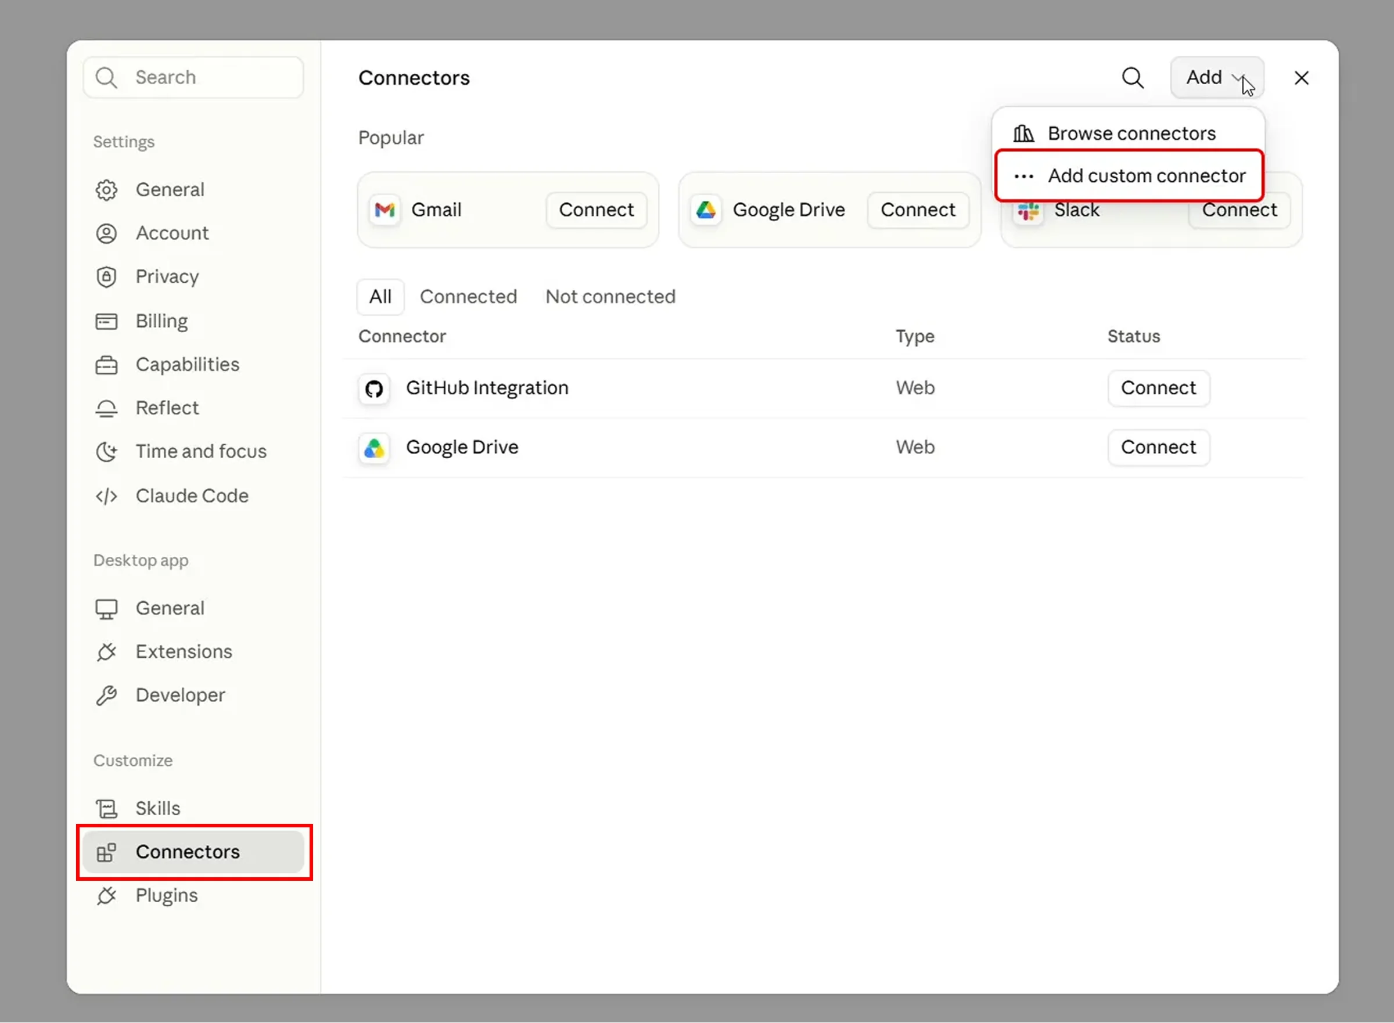The height and width of the screenshot is (1023, 1394).
Task: Click the Status column header
Action: click(x=1133, y=336)
